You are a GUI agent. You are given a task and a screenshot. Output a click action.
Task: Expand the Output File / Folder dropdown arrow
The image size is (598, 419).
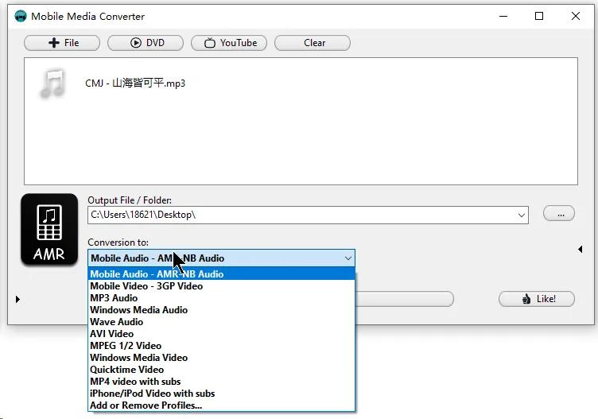coord(522,215)
